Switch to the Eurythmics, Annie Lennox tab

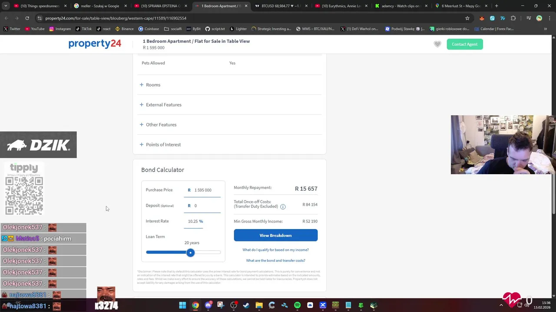click(340, 6)
